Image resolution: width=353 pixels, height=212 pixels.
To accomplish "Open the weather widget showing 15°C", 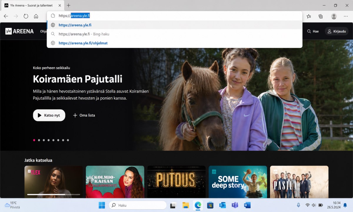I will tap(12, 205).
